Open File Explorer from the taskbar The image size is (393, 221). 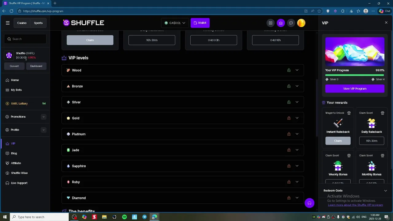(104, 217)
